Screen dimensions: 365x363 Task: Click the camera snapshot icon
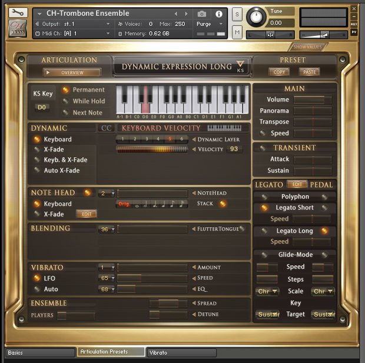[202, 14]
